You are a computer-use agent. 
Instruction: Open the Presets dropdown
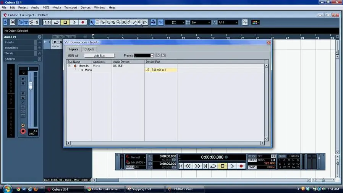point(152,55)
